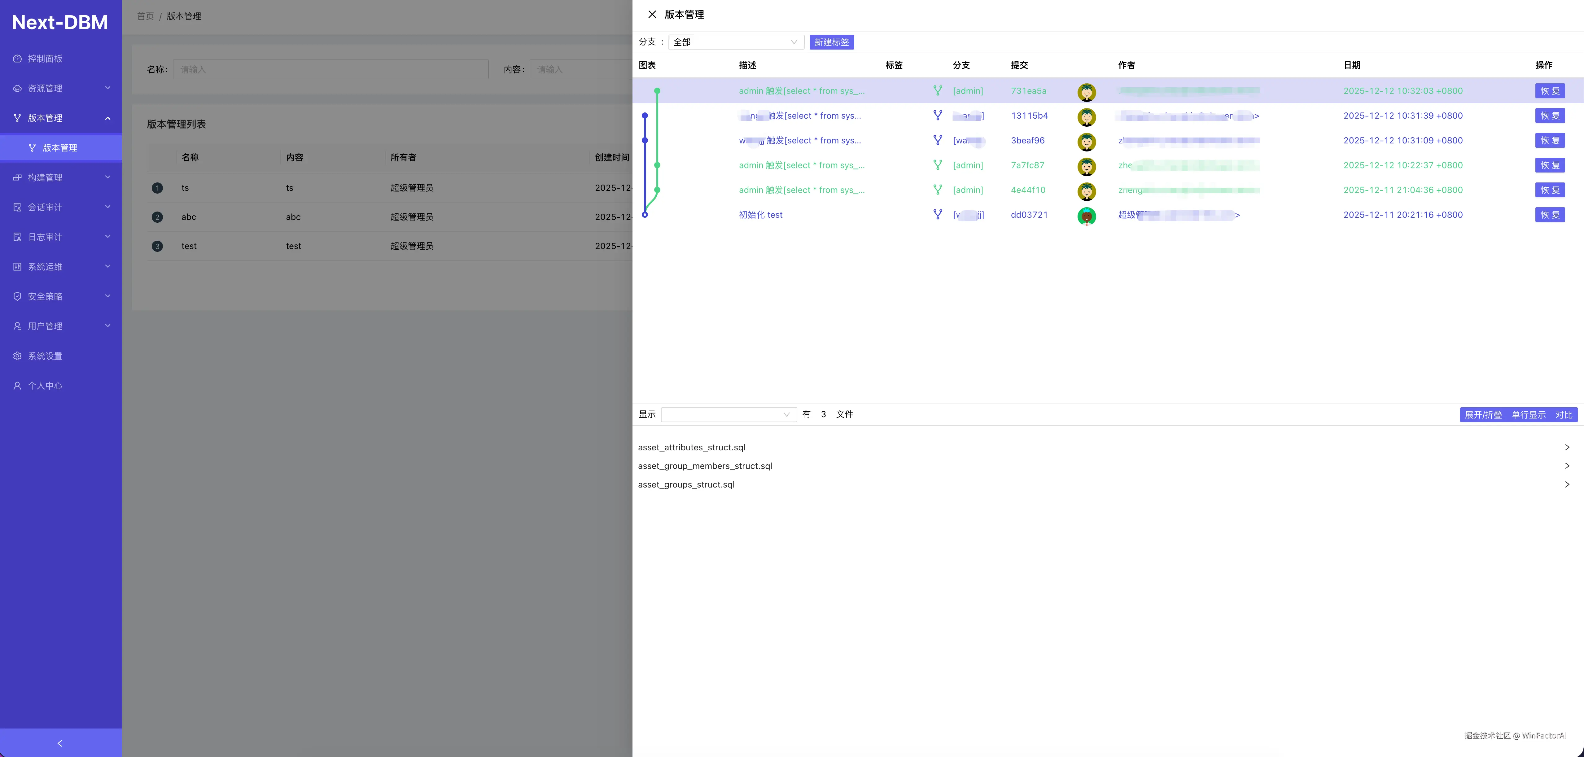Click the 用户管理 icon
Screen dimensions: 1584x757
[17, 326]
